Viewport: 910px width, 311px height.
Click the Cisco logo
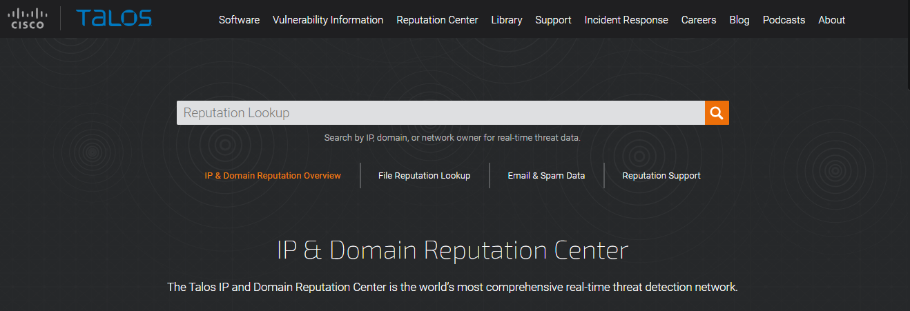pyautogui.click(x=28, y=19)
